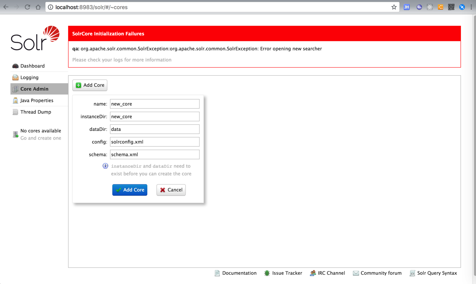Click the Thread Dump list icon
The width and height of the screenshot is (476, 284).
point(15,112)
